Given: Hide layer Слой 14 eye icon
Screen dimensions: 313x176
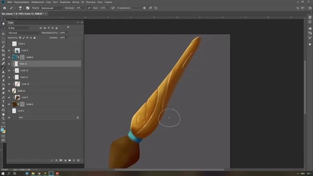Looking at the screenshot, I should click(9, 84).
